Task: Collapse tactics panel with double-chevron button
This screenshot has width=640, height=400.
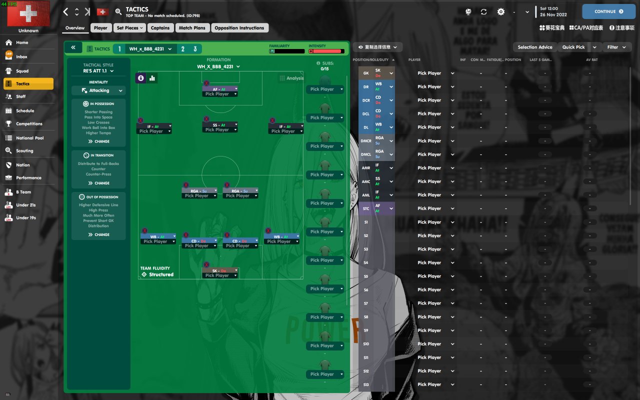Action: pyautogui.click(x=73, y=47)
